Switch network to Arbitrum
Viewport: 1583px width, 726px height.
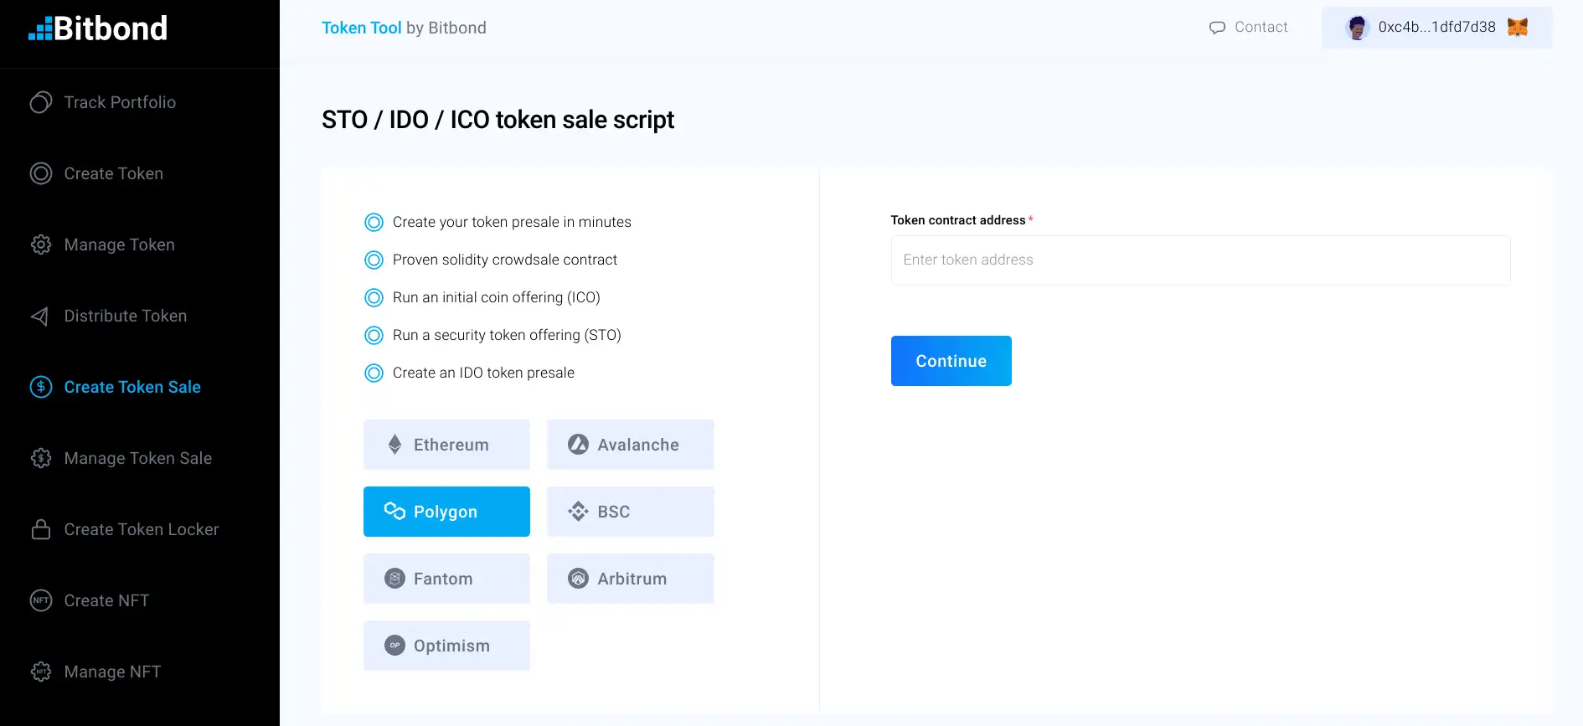(x=630, y=579)
